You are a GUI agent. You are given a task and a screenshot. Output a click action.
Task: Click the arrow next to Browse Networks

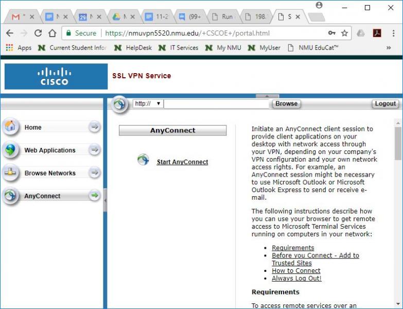click(x=94, y=173)
